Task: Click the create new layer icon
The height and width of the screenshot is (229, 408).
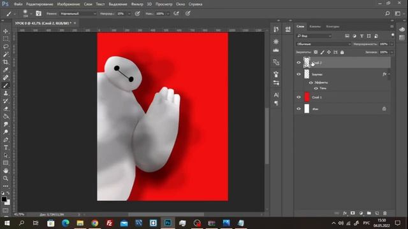Action: [x=377, y=213]
